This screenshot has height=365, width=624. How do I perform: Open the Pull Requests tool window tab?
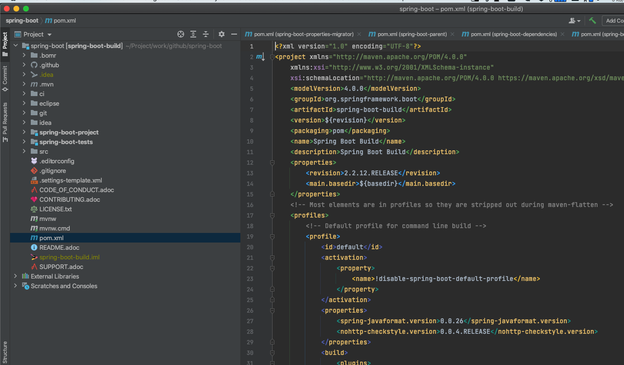[x=5, y=122]
